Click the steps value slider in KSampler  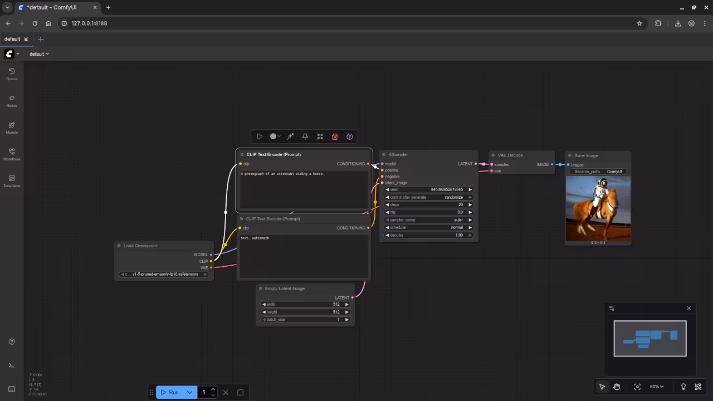[x=428, y=204]
